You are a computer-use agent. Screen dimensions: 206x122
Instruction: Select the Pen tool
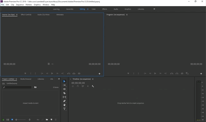coord(64,101)
